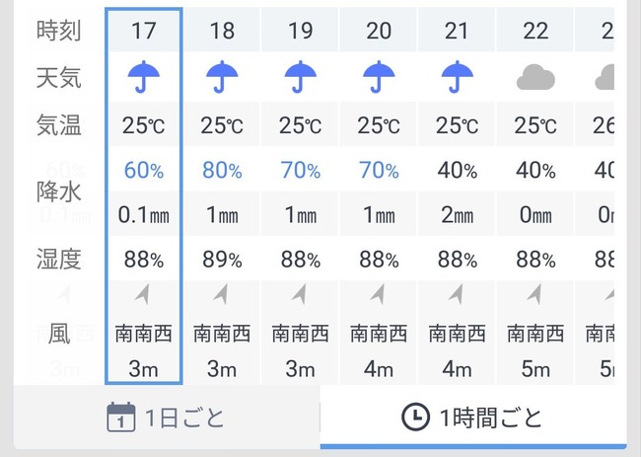Click the umbrella icon for 20 o'clock
This screenshot has height=457, width=641.
coord(379,77)
